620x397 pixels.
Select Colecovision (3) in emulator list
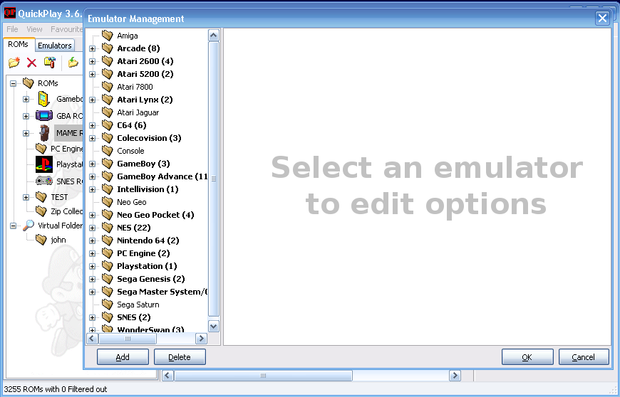coord(149,138)
